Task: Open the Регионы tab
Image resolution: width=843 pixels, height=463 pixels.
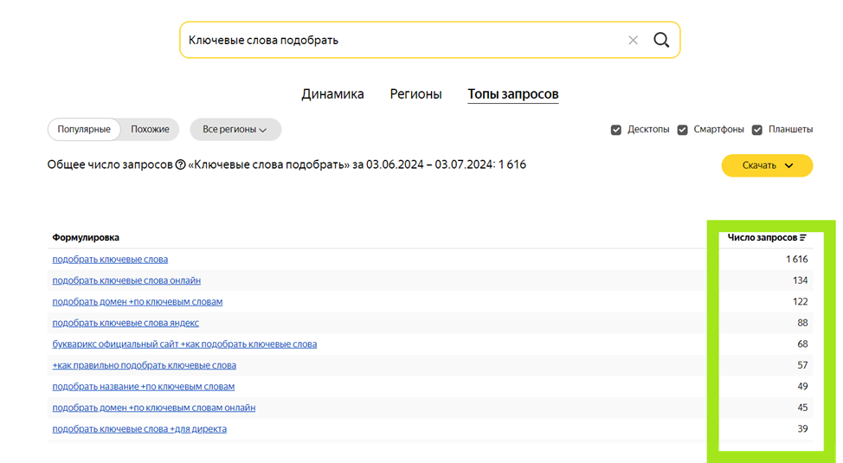Action: coord(415,94)
